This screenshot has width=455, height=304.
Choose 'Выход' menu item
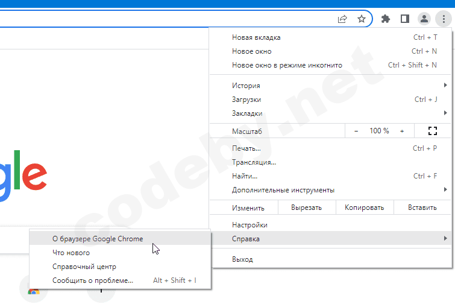click(330, 259)
